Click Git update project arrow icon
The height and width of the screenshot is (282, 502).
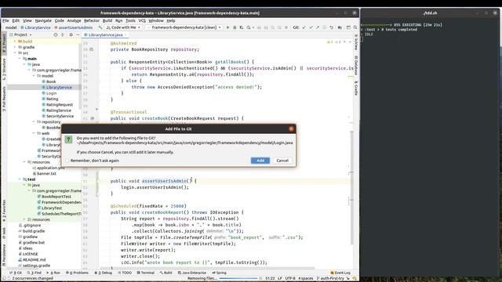(x=304, y=27)
